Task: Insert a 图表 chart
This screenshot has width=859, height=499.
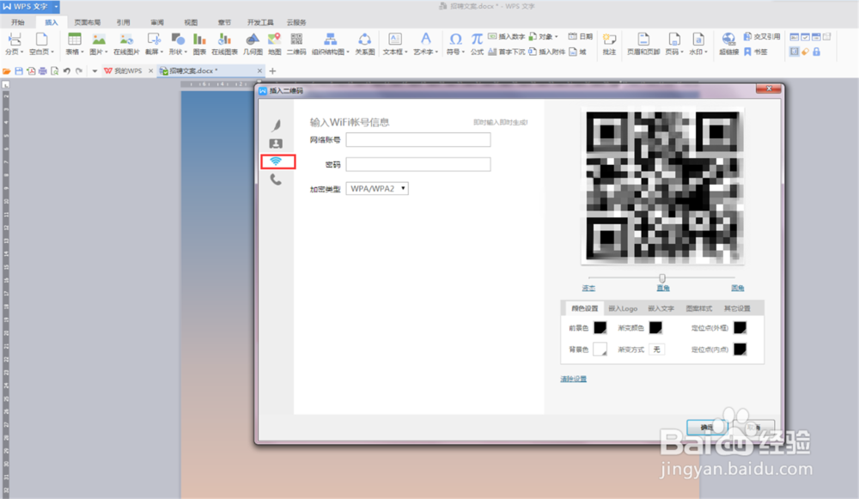Action: click(x=199, y=44)
